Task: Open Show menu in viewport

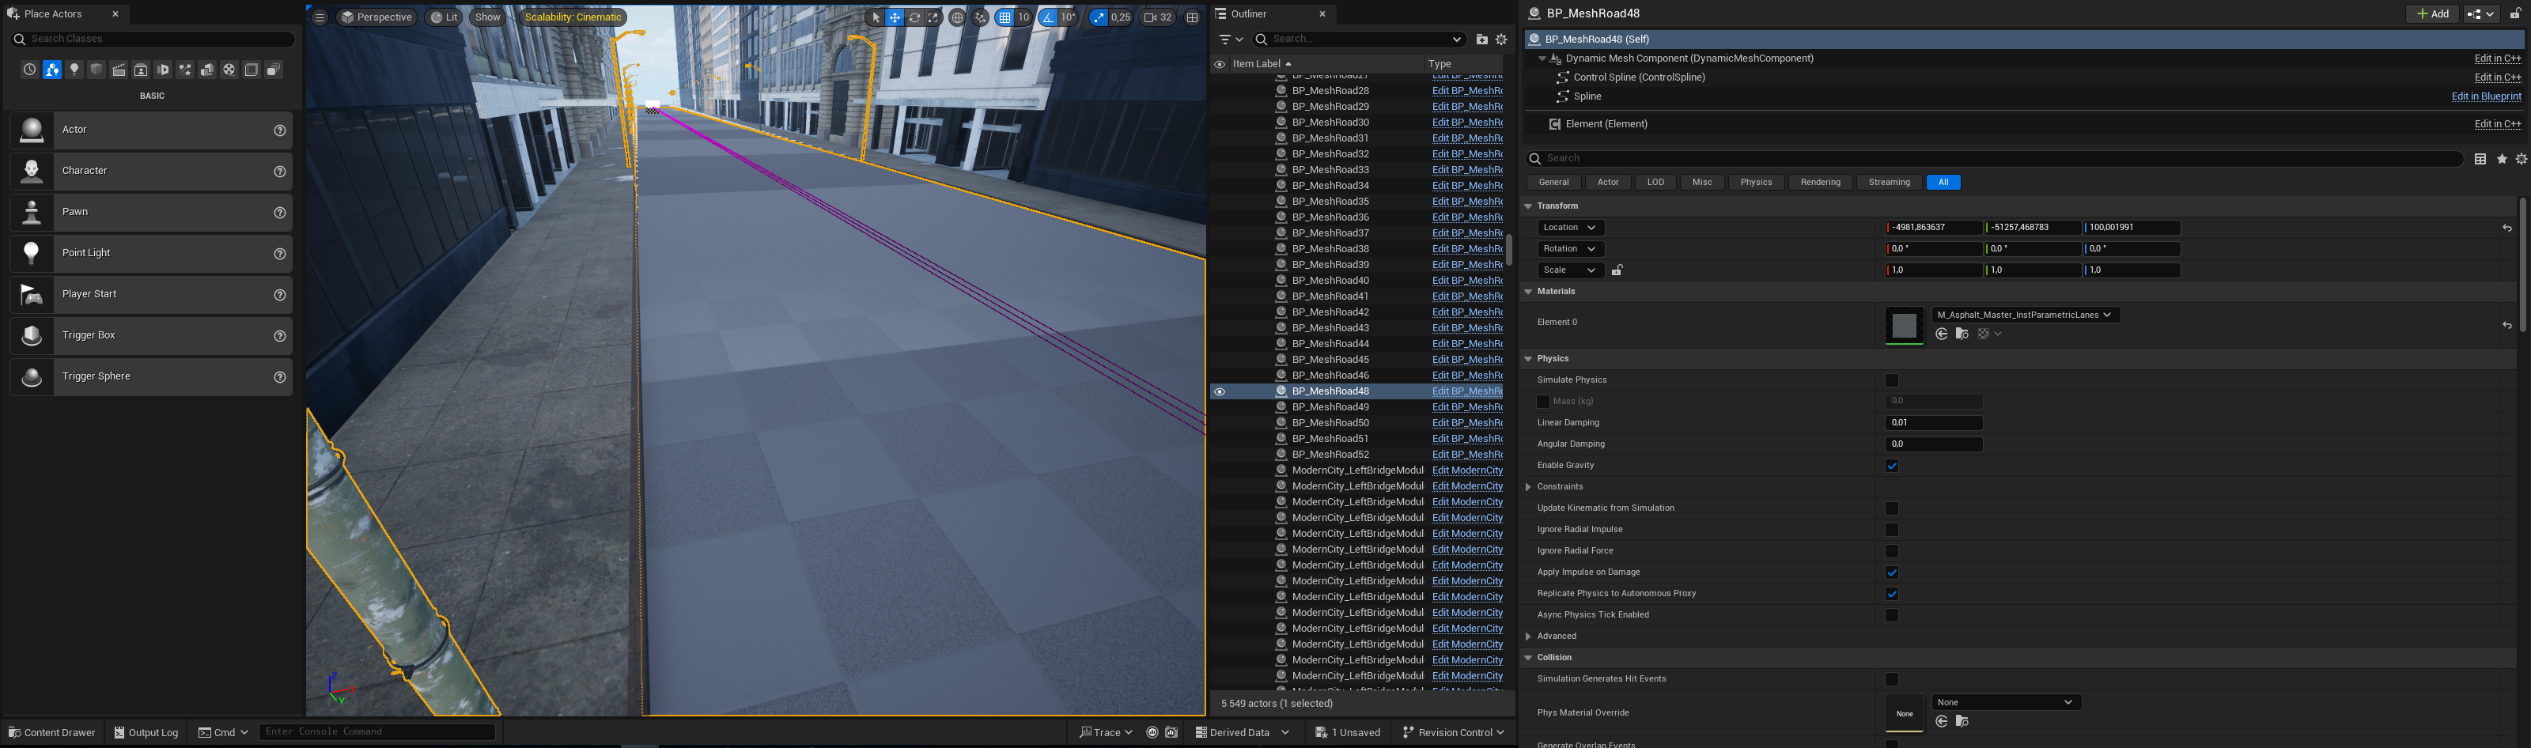Action: 487,17
